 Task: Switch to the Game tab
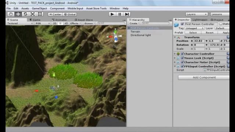[35, 20]
